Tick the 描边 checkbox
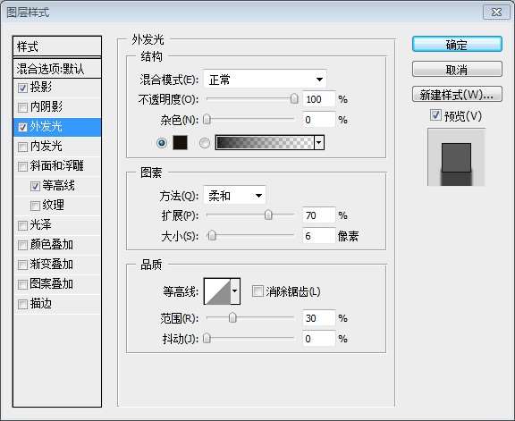Image resolution: width=515 pixels, height=421 pixels. click(x=22, y=304)
